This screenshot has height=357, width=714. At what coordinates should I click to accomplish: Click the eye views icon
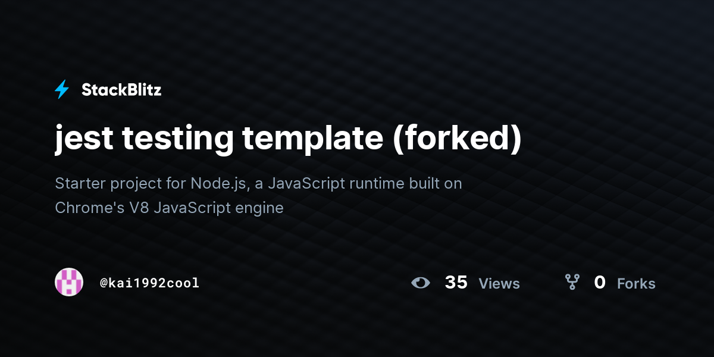[x=421, y=283]
